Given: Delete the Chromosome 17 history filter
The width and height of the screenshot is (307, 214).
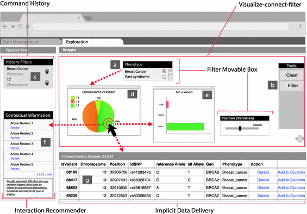Looking at the screenshot, I should [x=47, y=83].
